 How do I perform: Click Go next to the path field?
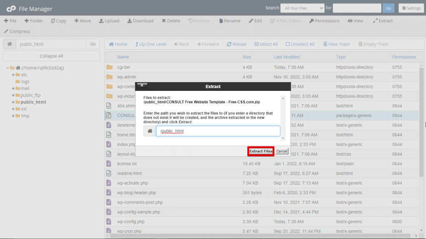pos(93,43)
